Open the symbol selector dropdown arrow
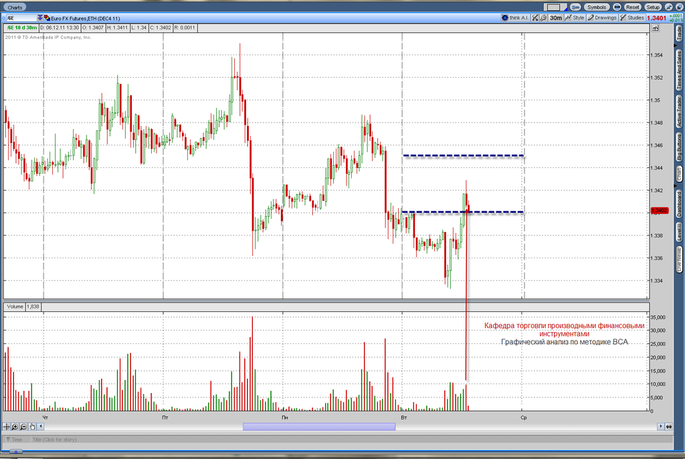 coord(40,18)
